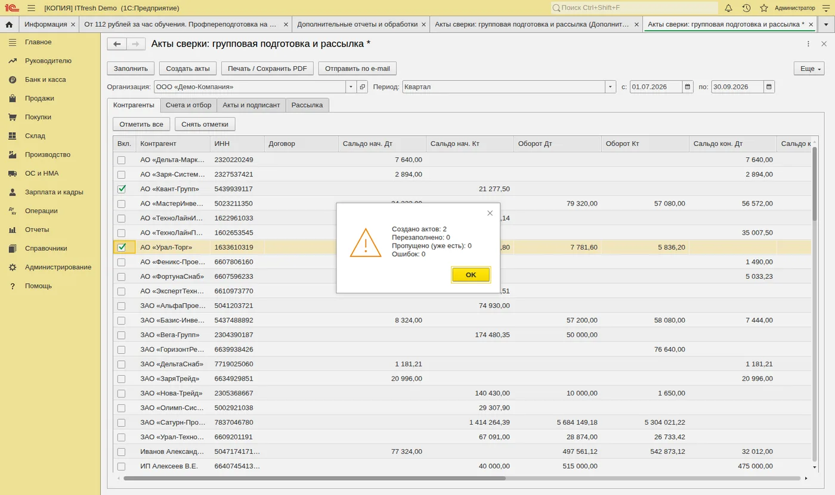Image resolution: width=835 pixels, height=495 pixels.
Task: Click the Заполнить button
Action: [131, 69]
